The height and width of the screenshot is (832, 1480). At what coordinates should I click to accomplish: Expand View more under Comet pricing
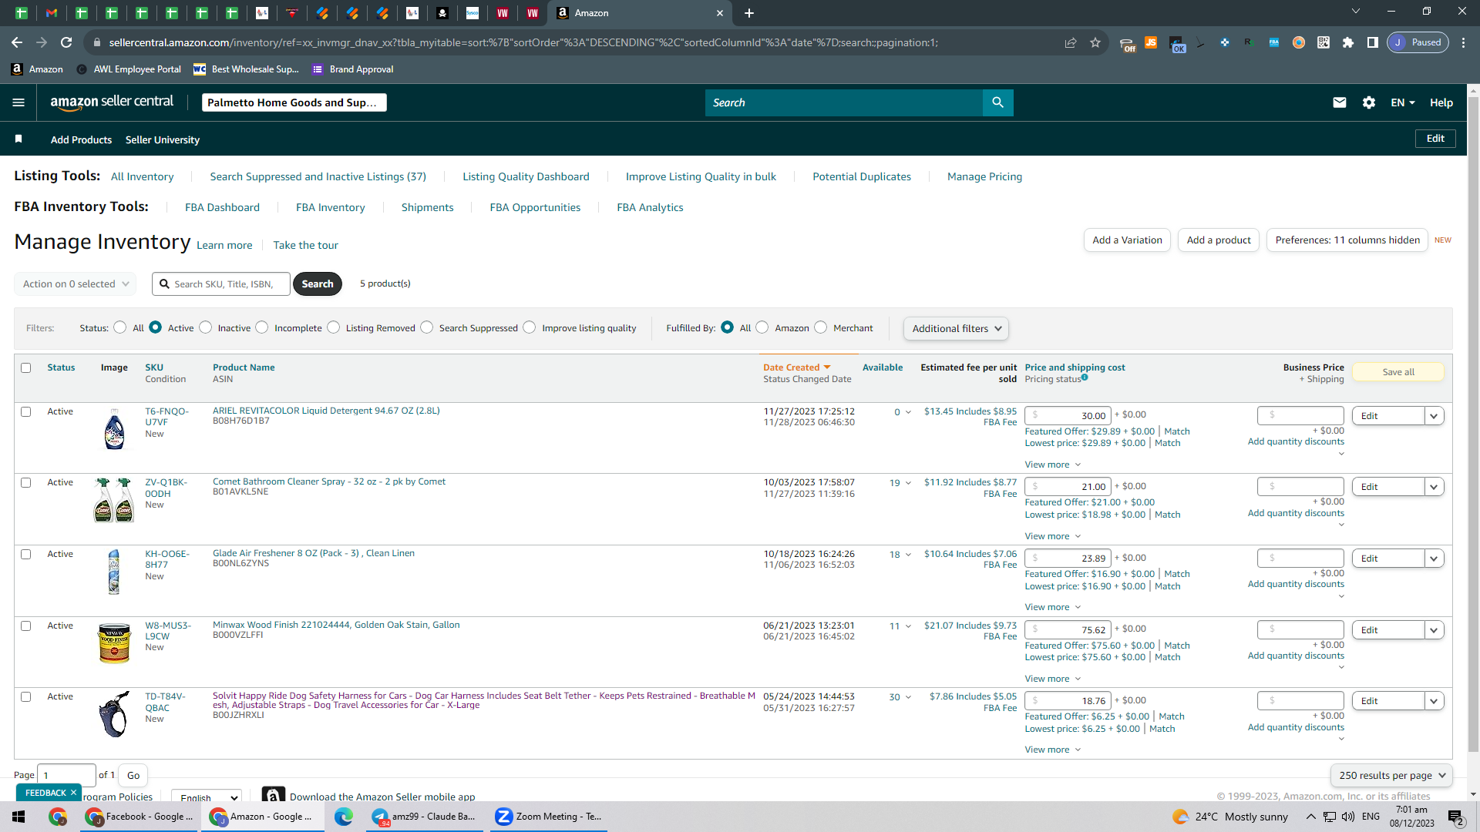point(1052,536)
